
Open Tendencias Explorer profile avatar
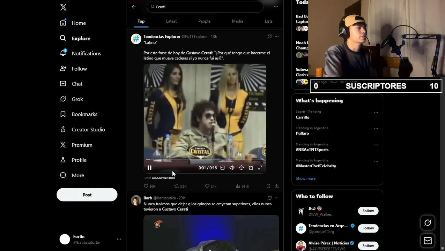click(136, 39)
